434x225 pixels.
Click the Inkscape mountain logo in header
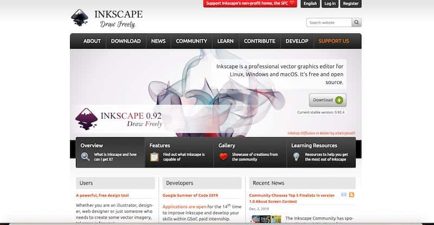point(80,18)
